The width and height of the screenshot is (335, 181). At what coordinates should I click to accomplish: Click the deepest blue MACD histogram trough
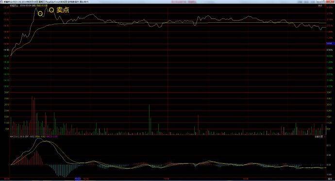64,171
